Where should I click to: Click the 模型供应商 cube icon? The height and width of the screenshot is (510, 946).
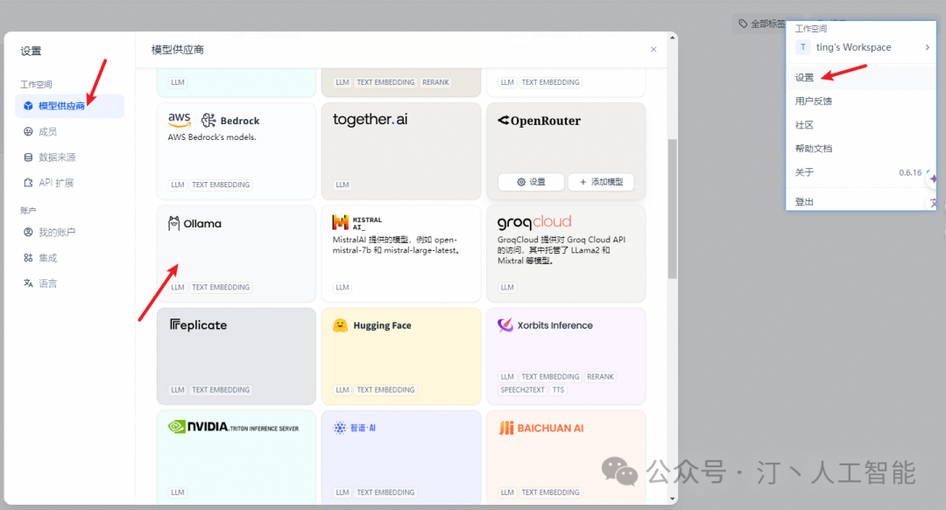tap(28, 106)
